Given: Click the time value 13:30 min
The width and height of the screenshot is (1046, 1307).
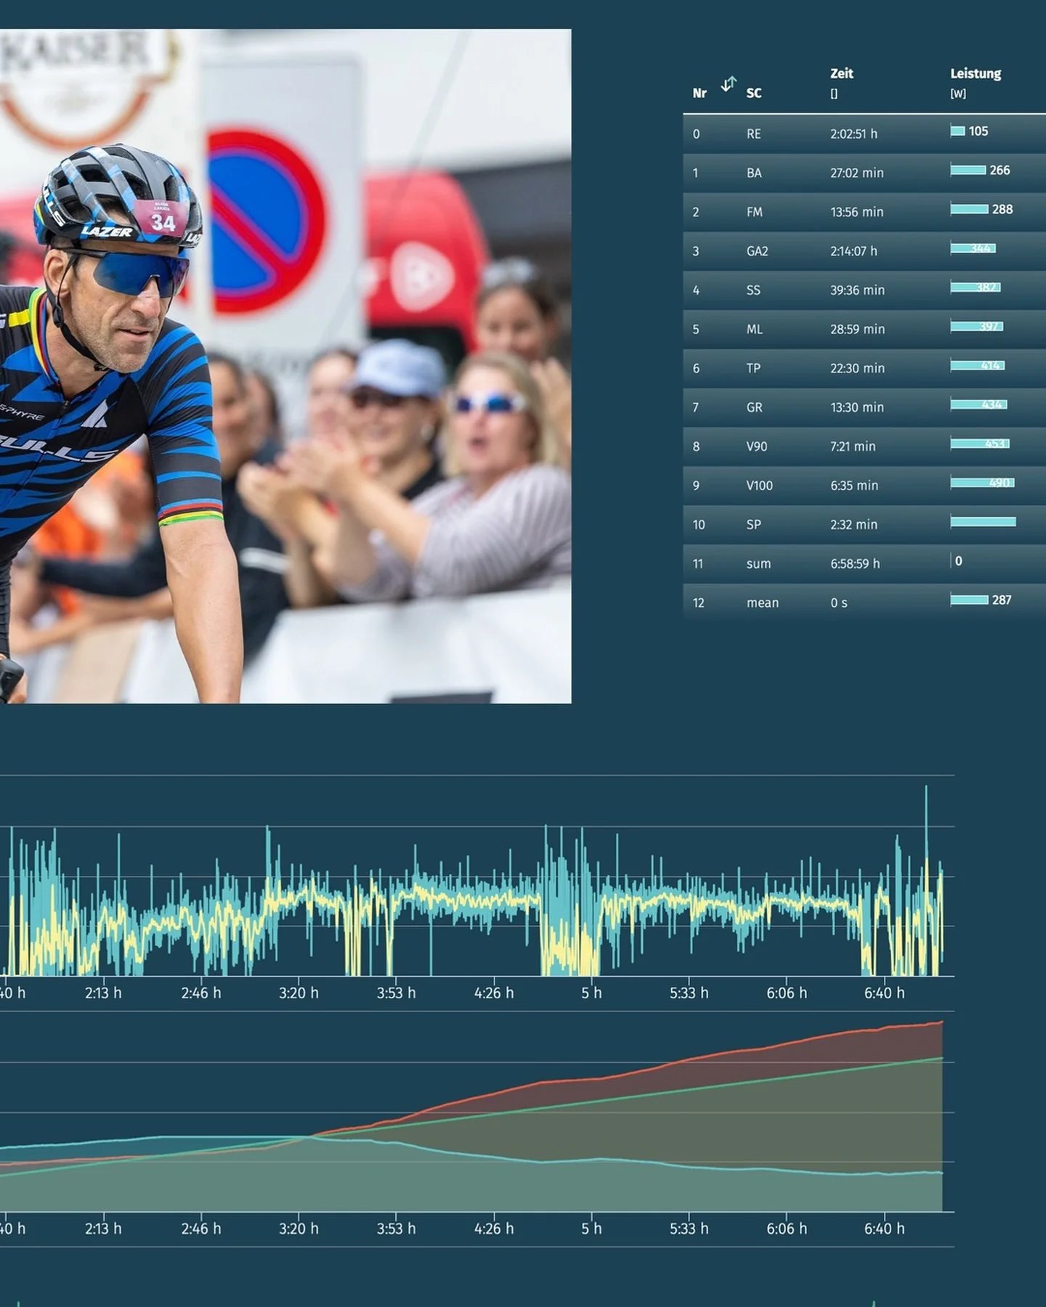Looking at the screenshot, I should point(857,408).
